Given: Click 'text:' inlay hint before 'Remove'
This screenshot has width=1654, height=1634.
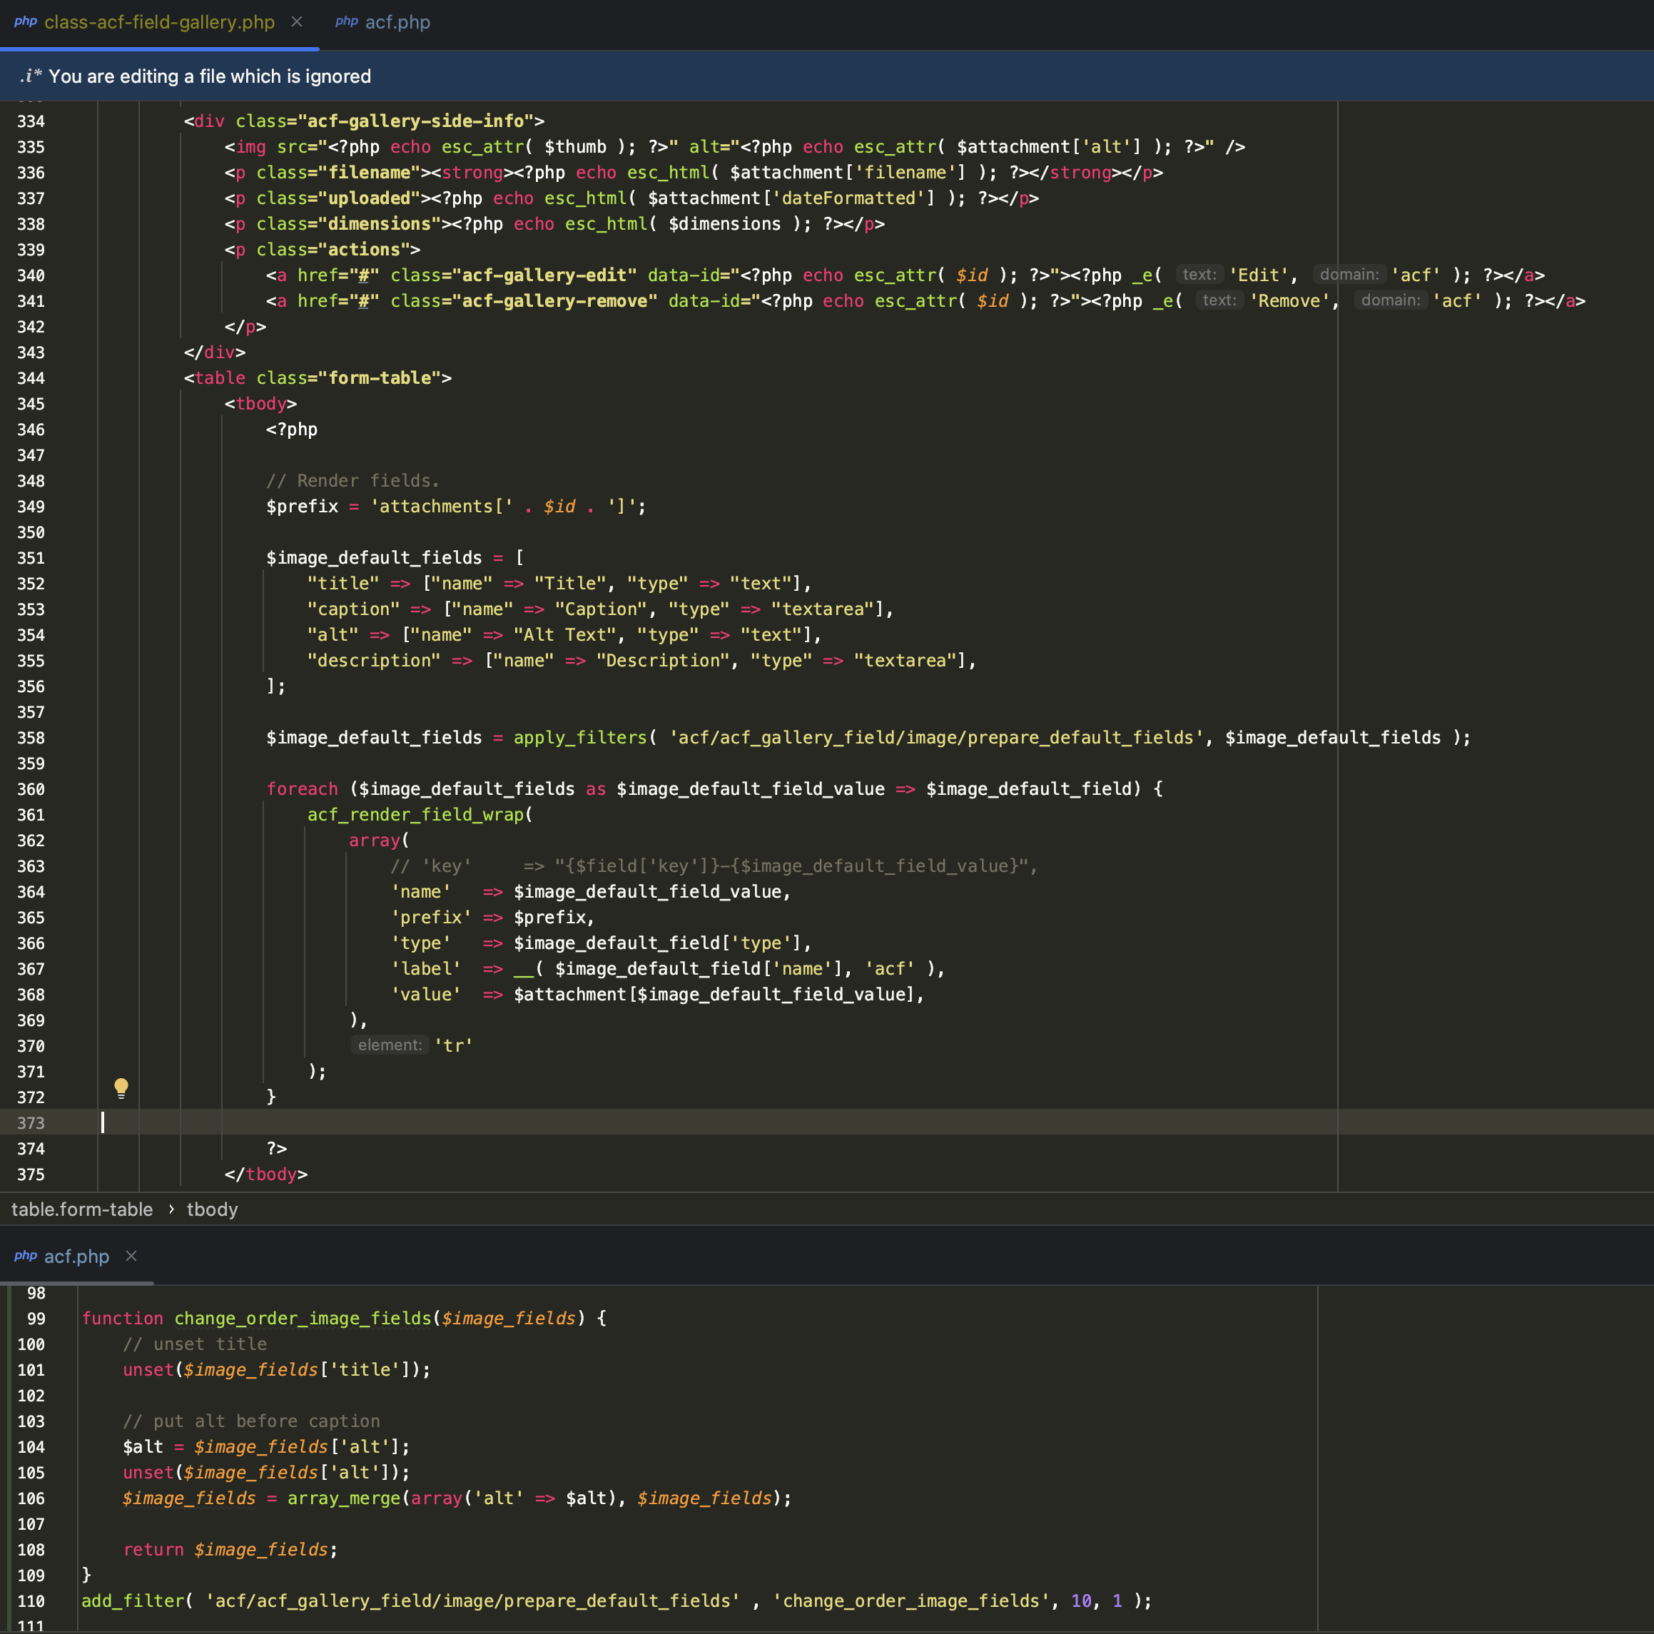Looking at the screenshot, I should (1219, 300).
